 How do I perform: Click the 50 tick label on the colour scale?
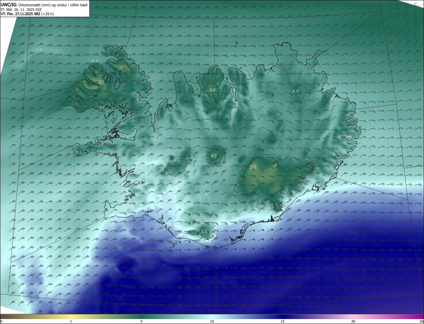click(421, 321)
